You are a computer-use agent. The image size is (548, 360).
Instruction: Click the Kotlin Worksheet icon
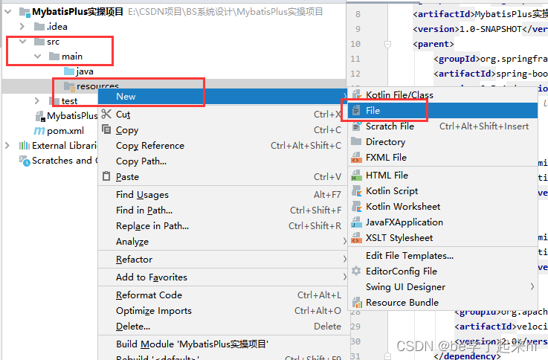pos(357,207)
